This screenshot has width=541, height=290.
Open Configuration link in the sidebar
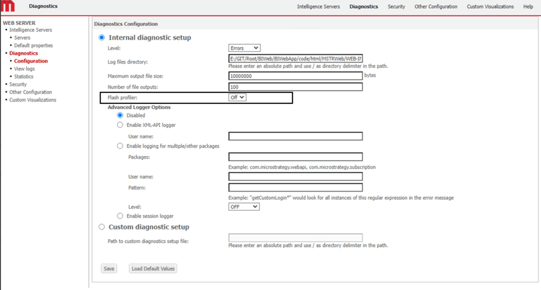pos(31,61)
